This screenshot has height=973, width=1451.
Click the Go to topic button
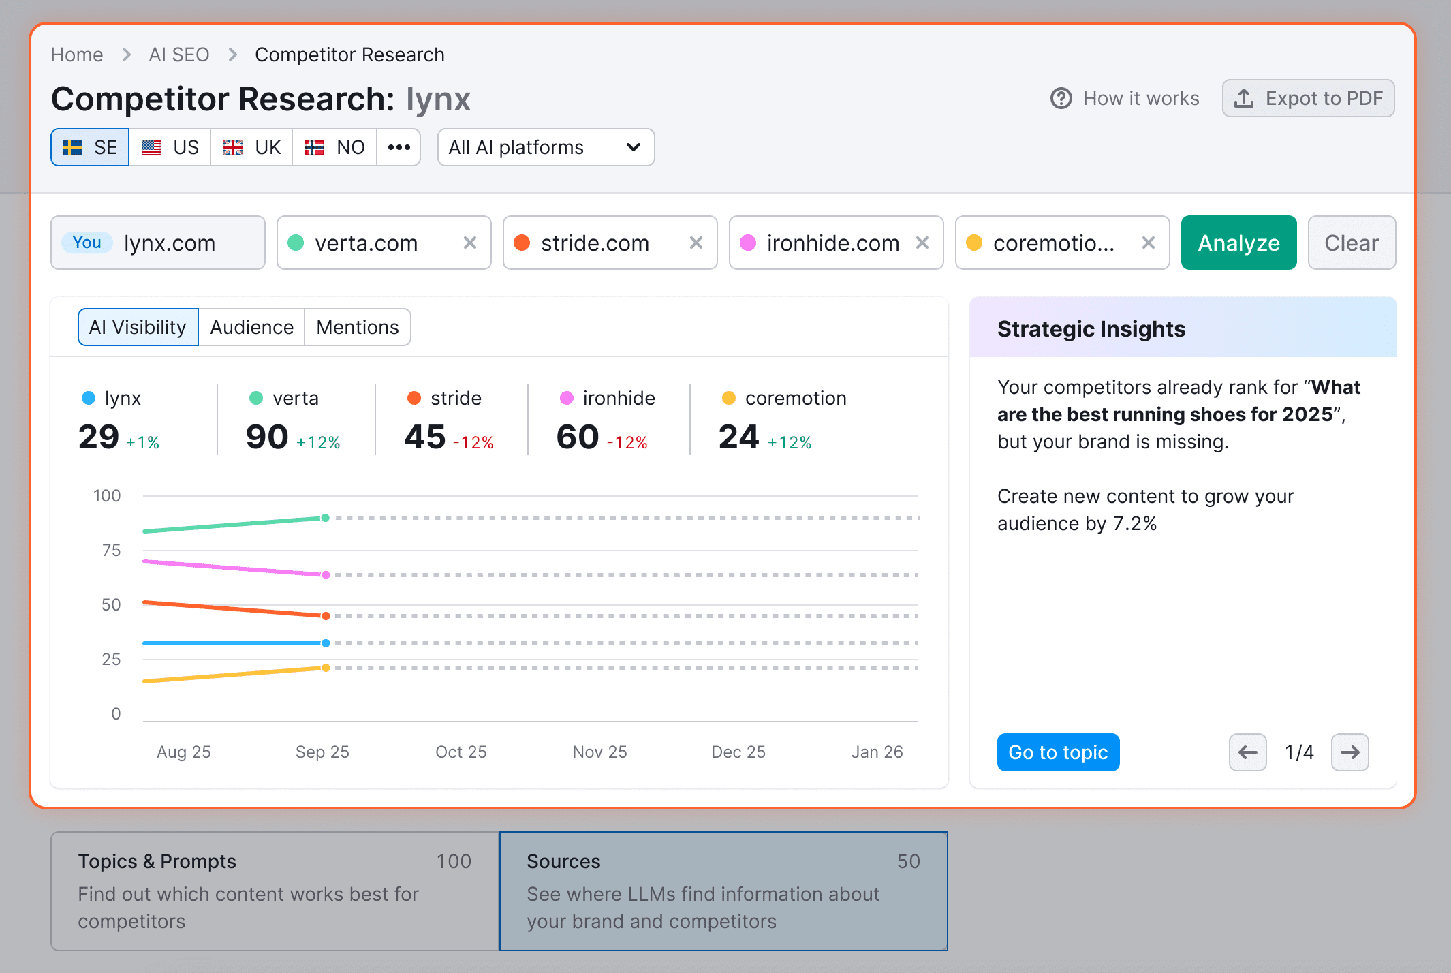pyautogui.click(x=1057, y=752)
